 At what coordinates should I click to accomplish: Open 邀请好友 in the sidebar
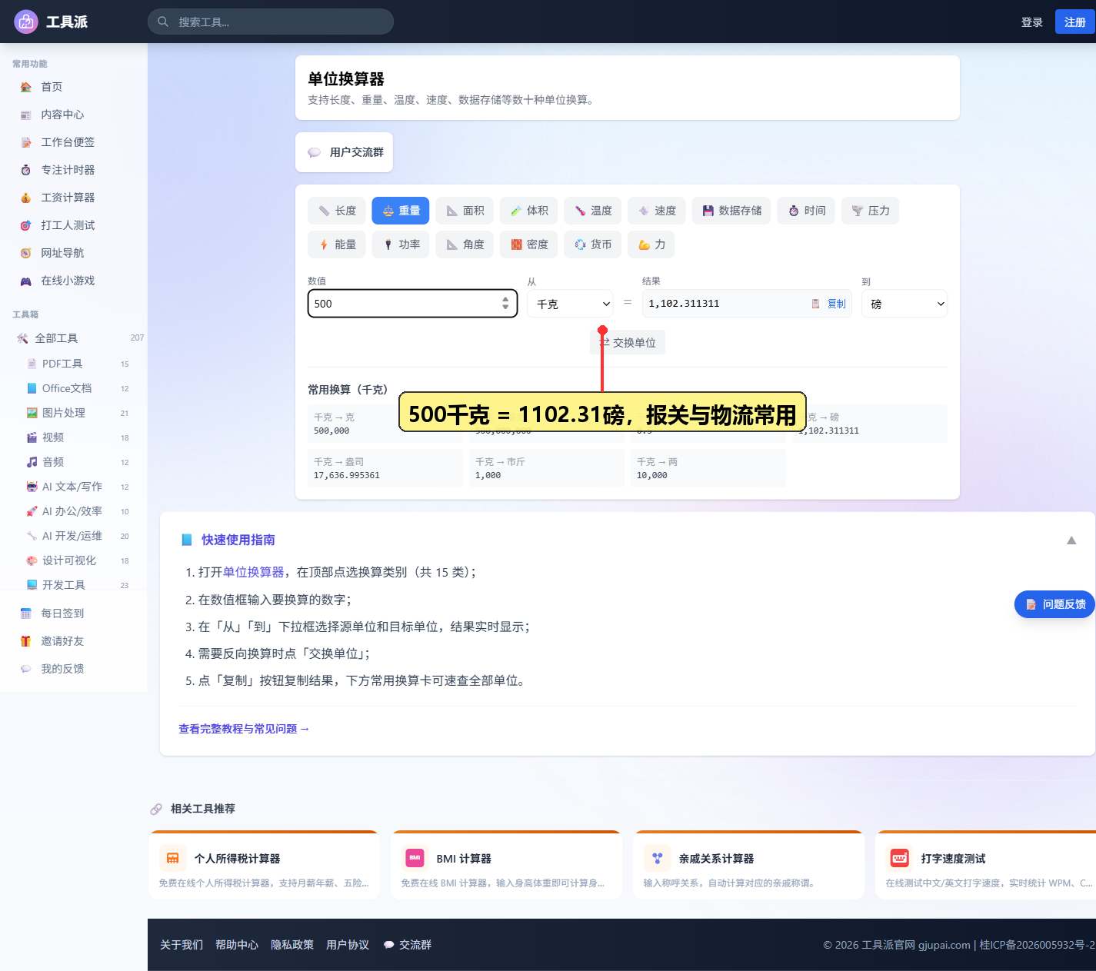coord(74,641)
